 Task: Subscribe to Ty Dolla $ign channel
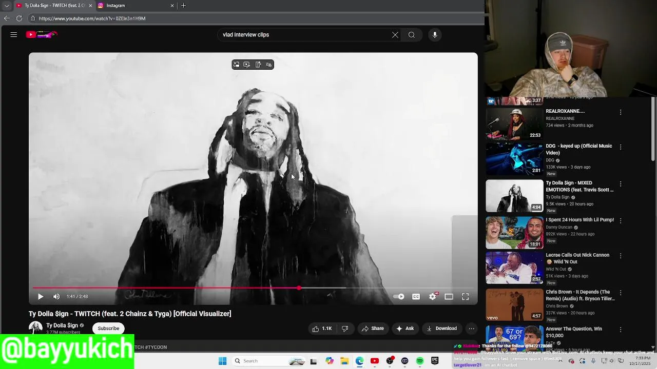(x=108, y=329)
